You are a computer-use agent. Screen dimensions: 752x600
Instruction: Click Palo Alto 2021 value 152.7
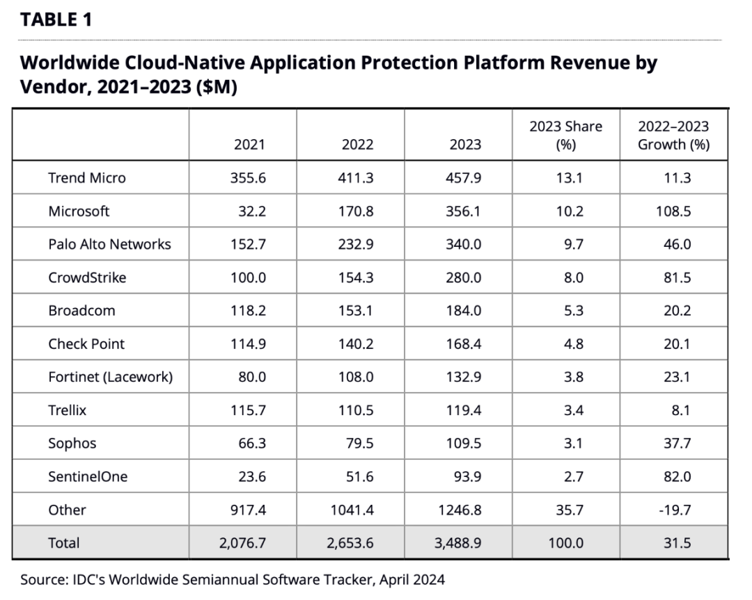pyautogui.click(x=248, y=244)
